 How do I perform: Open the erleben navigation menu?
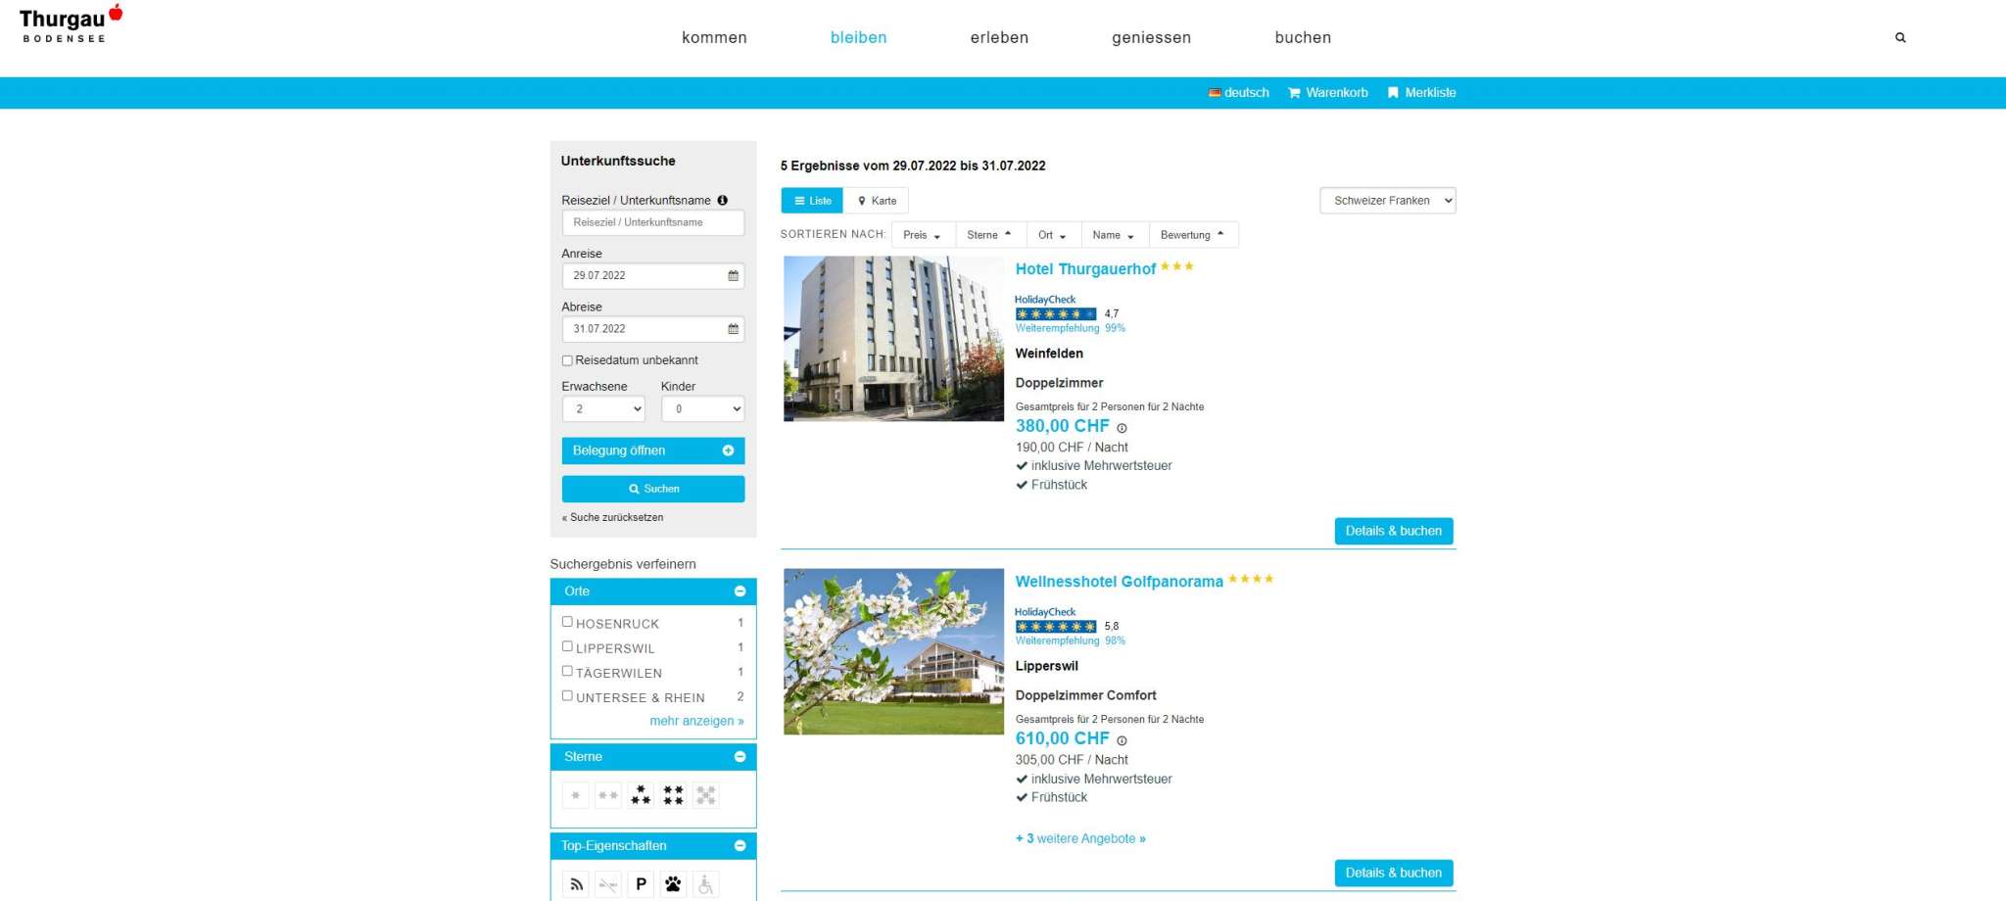pos(999,38)
